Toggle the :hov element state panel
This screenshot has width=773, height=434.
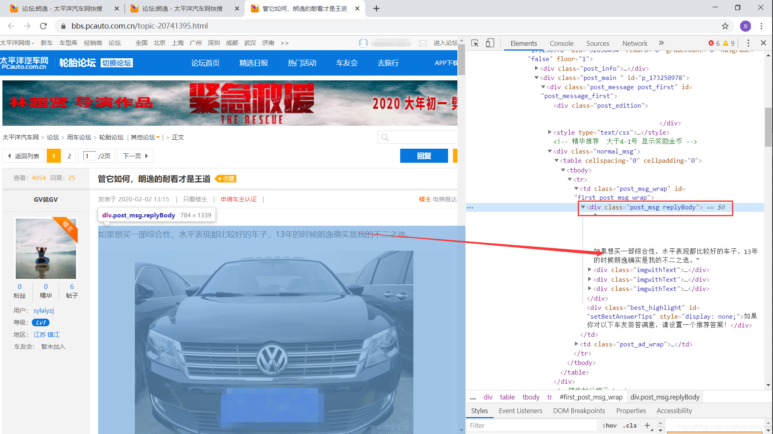[x=610, y=426]
